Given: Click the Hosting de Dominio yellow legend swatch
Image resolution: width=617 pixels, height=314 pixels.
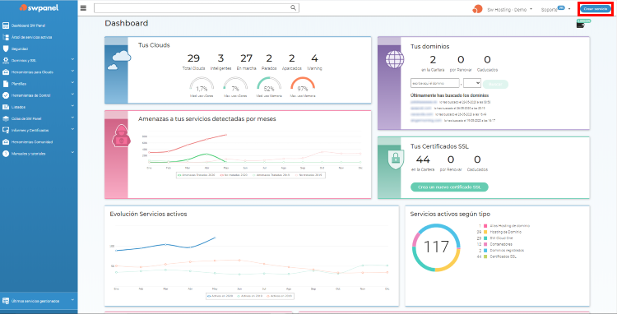Looking at the screenshot, I should pos(485,232).
